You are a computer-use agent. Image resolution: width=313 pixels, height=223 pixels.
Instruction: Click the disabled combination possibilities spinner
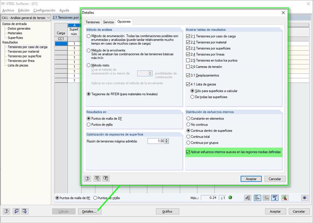click(x=150, y=73)
